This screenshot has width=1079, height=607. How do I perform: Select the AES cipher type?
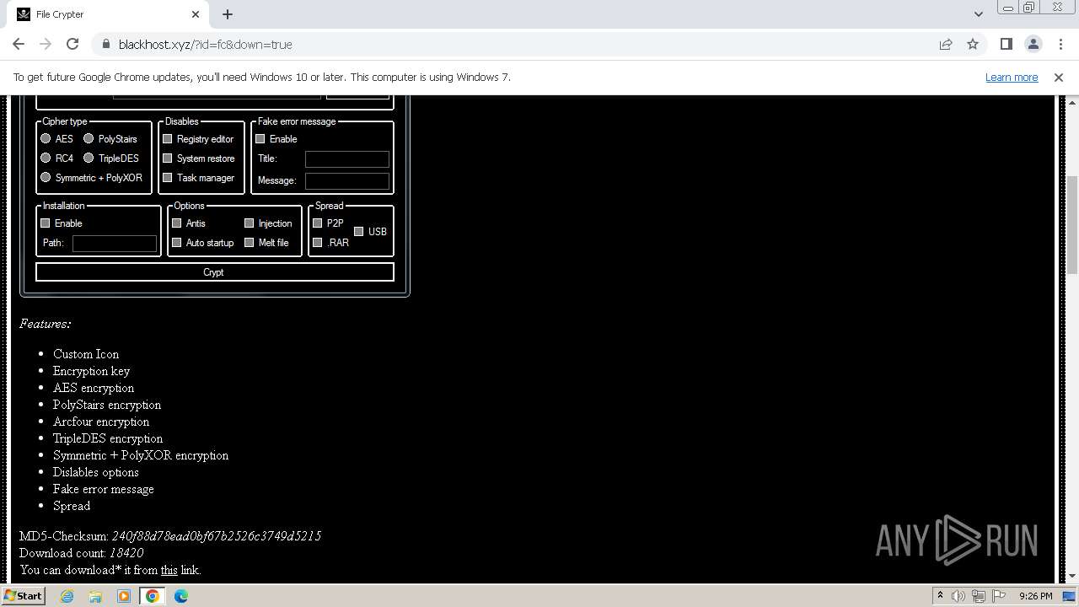tap(46, 138)
